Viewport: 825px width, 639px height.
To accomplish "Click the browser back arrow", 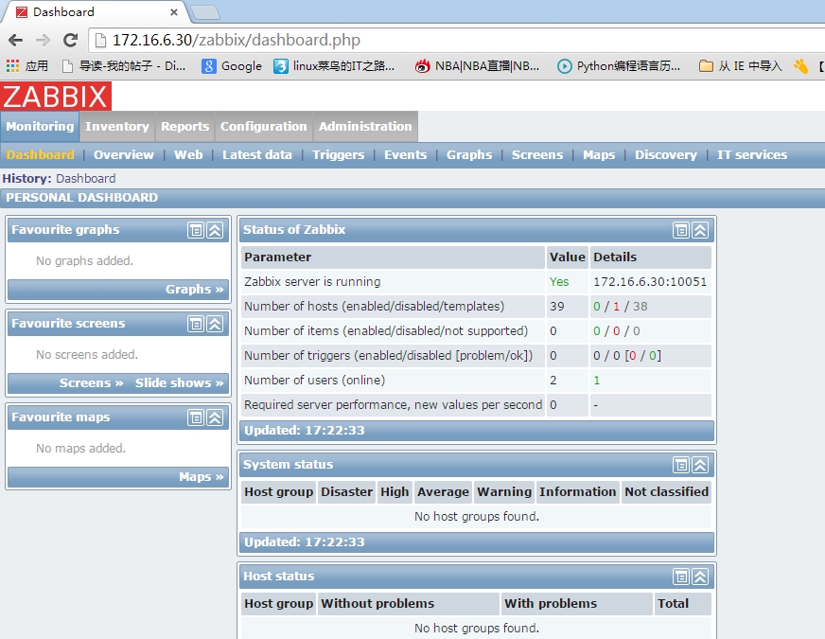I will tap(16, 40).
